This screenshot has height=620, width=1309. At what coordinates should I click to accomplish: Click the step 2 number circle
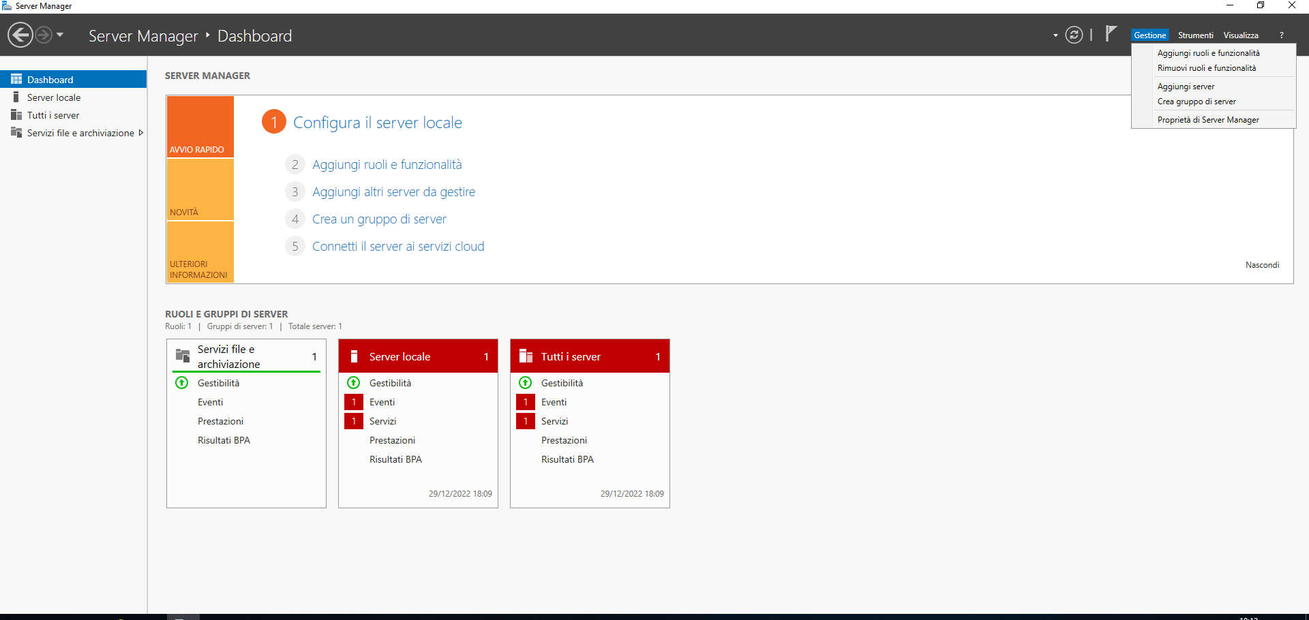click(295, 164)
